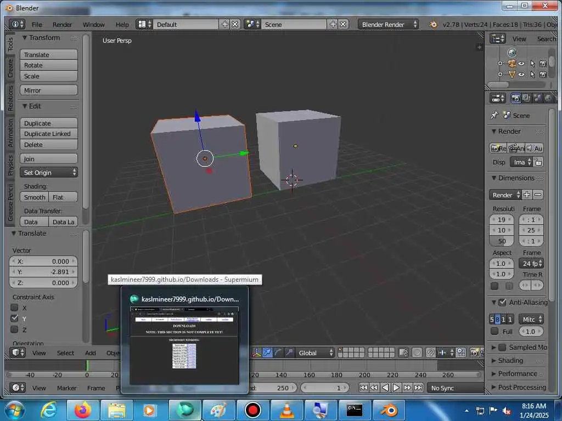This screenshot has height=421, width=562.
Task: Play the animation forward
Action: pos(396,388)
